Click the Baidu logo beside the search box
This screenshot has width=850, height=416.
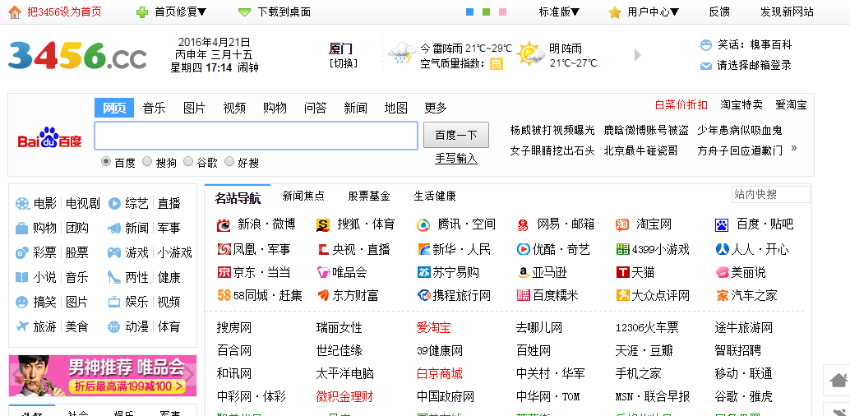coord(50,138)
